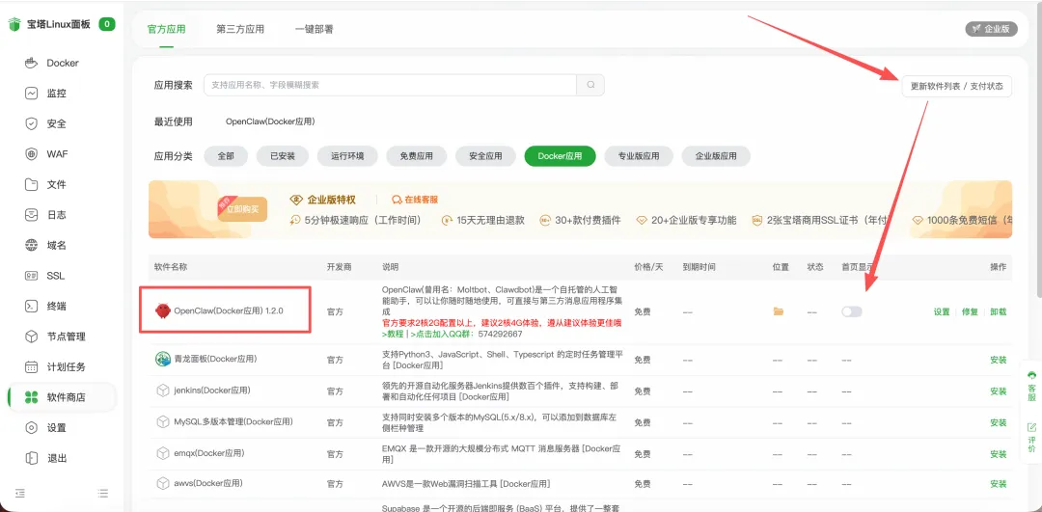Image resolution: width=1042 pixels, height=512 pixels.
Task: Click the 青龙面板 app icon
Action: click(x=163, y=360)
